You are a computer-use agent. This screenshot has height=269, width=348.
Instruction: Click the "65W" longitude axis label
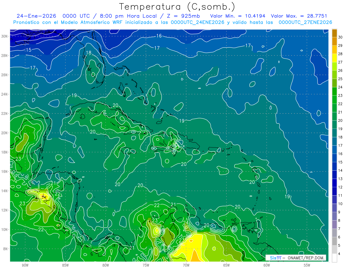226,265
